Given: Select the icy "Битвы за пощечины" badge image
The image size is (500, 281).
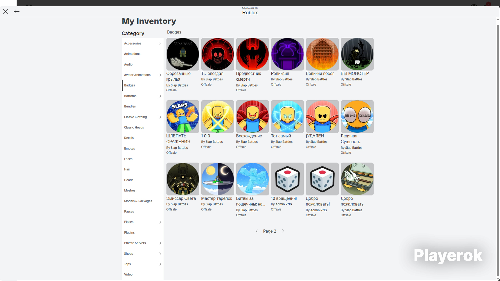Looking at the screenshot, I should point(253,179).
